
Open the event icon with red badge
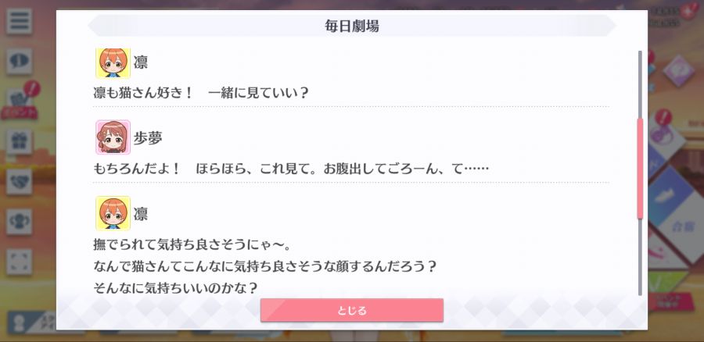coord(20,101)
